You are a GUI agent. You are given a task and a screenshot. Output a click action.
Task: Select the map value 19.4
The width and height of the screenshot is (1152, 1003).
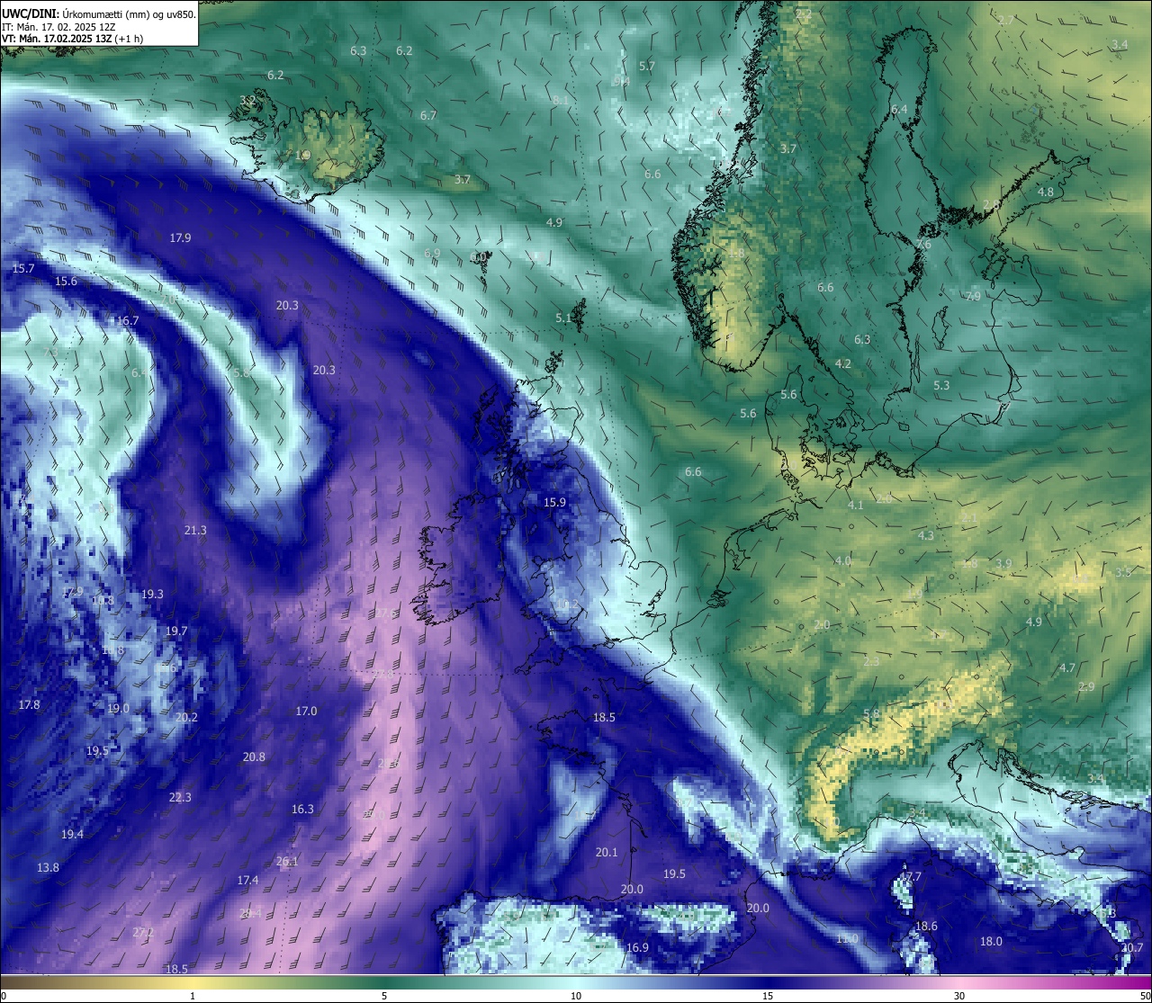pos(72,835)
